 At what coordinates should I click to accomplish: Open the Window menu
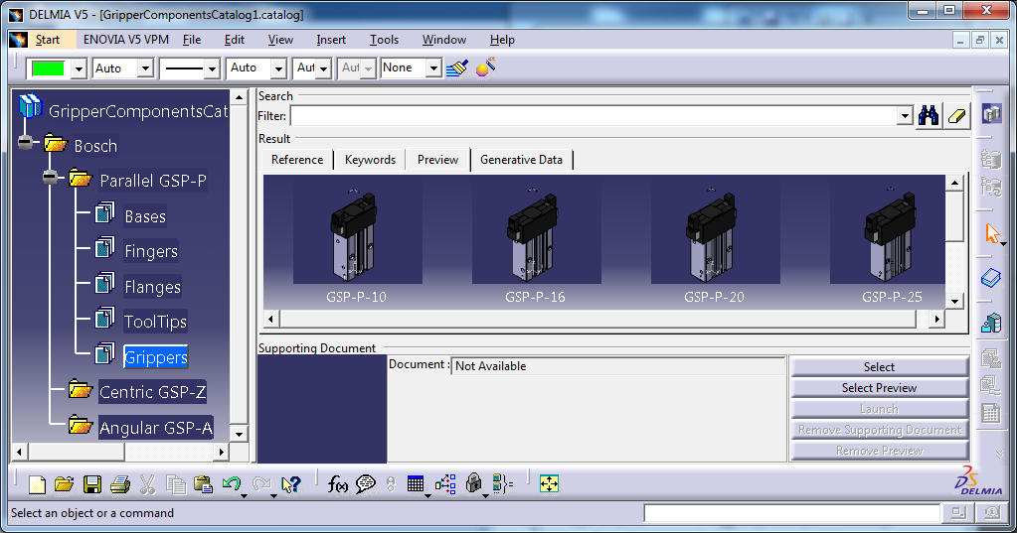443,40
